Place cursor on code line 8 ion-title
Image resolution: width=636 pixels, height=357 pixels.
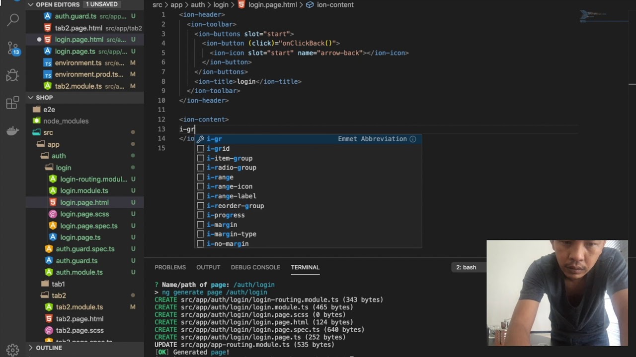[247, 81]
